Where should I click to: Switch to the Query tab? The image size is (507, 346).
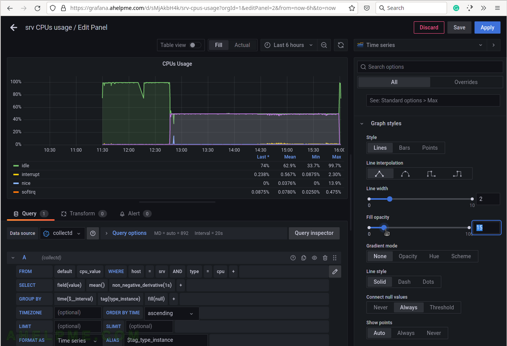(31, 213)
